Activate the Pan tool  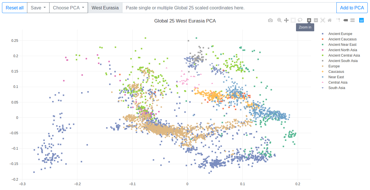286,20
